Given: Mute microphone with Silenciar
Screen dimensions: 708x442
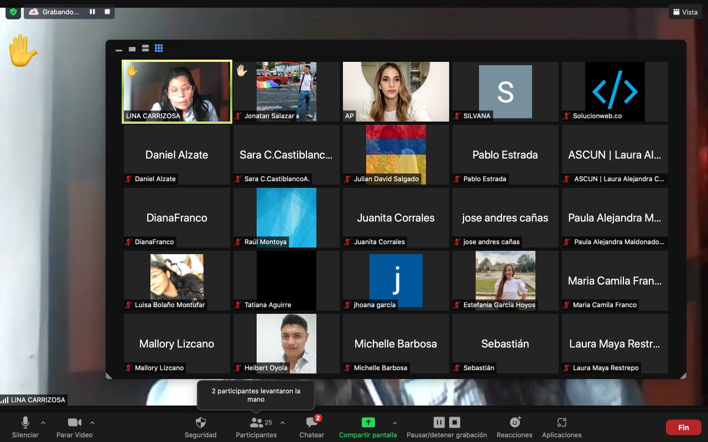Looking at the screenshot, I should 25,427.
